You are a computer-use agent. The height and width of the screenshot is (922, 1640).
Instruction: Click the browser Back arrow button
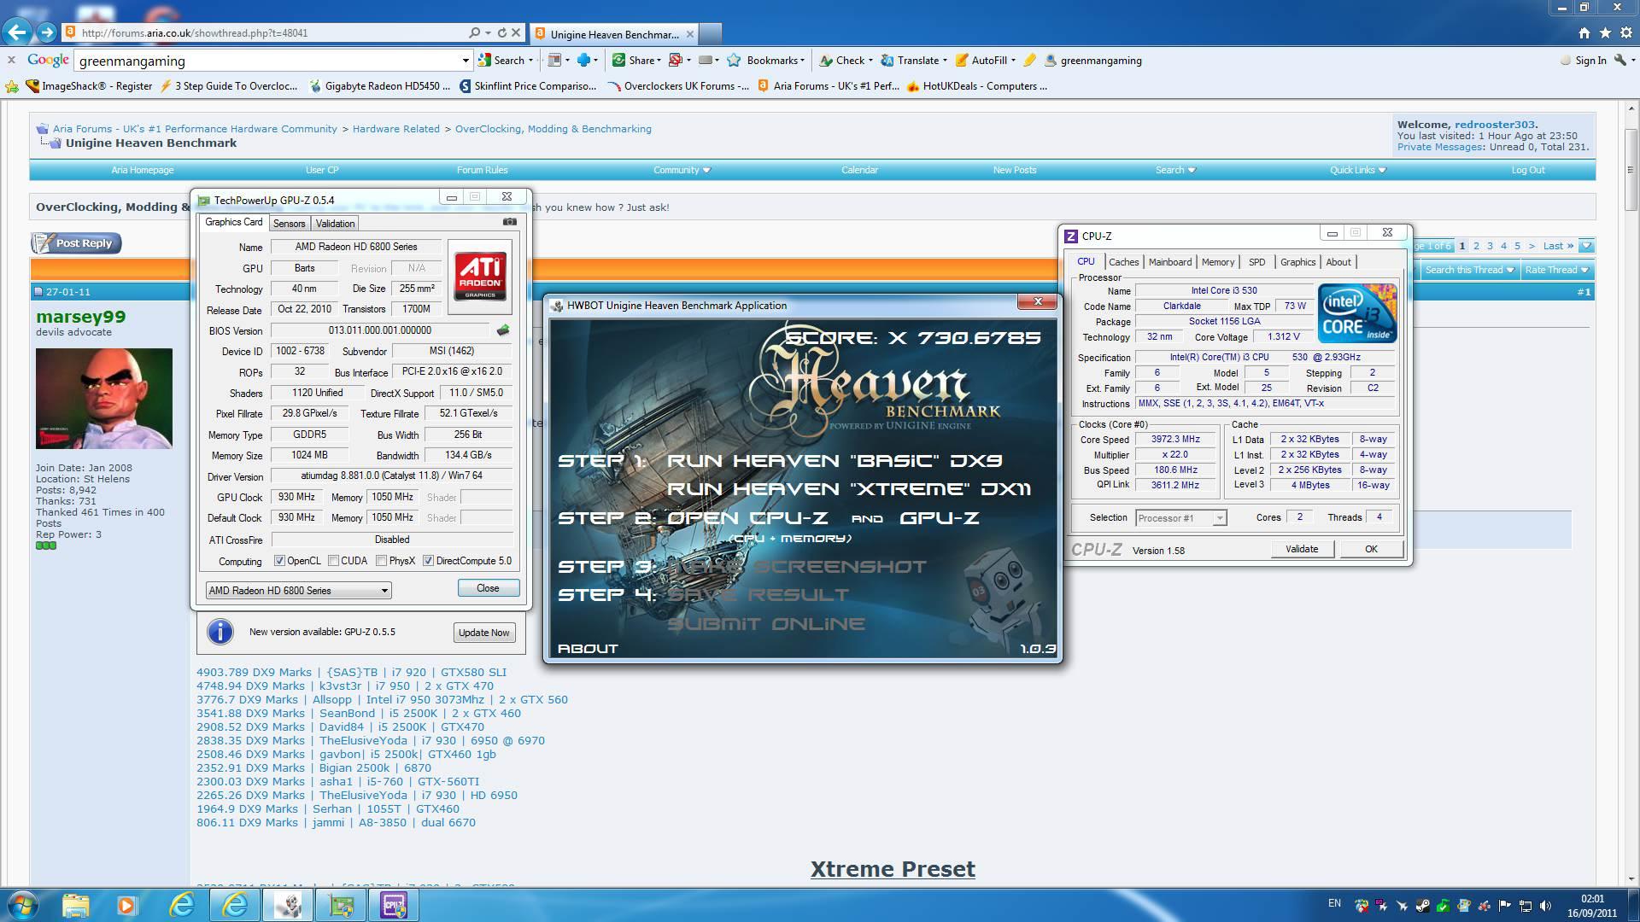(17, 32)
